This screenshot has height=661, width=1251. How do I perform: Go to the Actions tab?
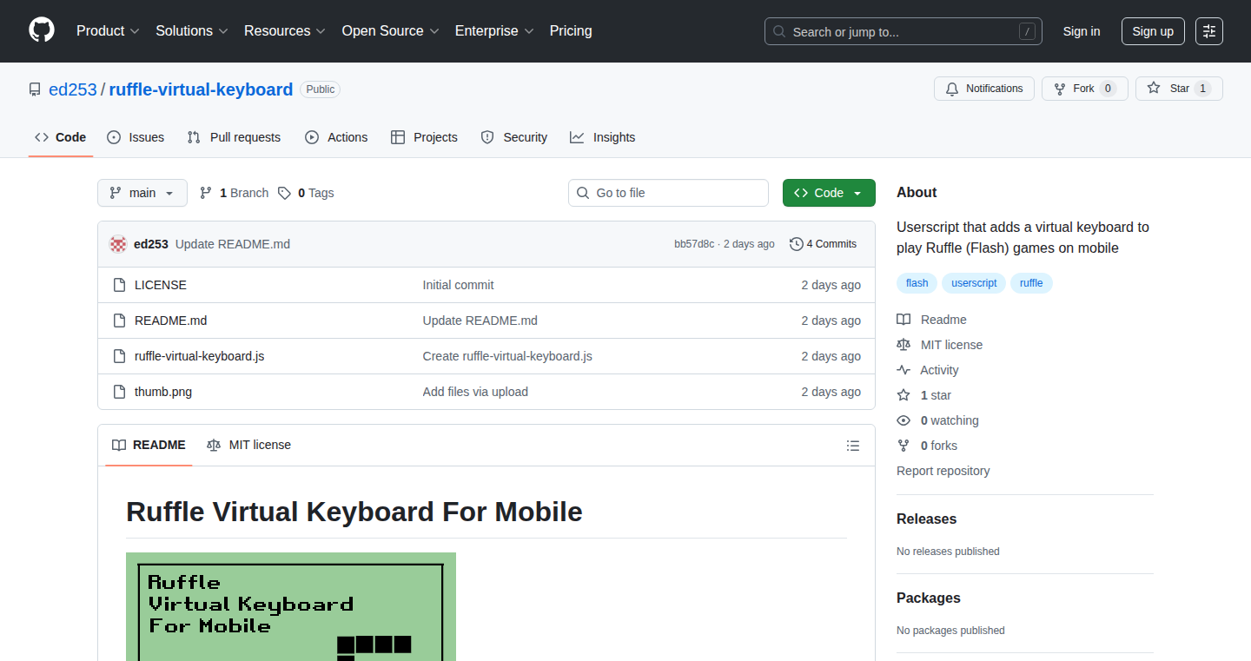coord(336,137)
